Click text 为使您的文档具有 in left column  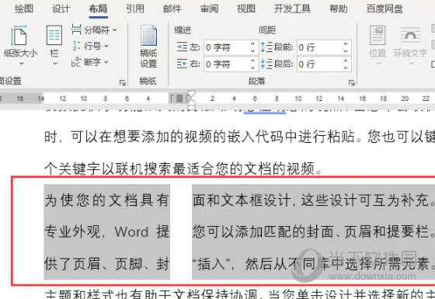click(107, 200)
